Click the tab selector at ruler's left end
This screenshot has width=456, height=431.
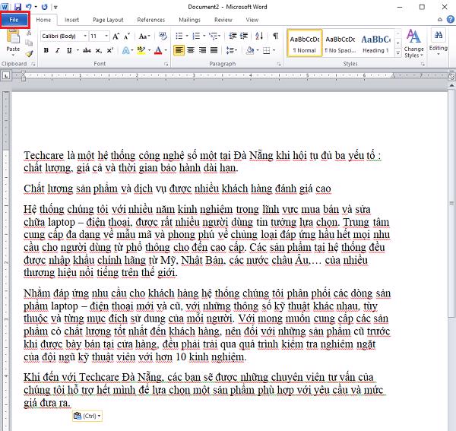click(7, 76)
